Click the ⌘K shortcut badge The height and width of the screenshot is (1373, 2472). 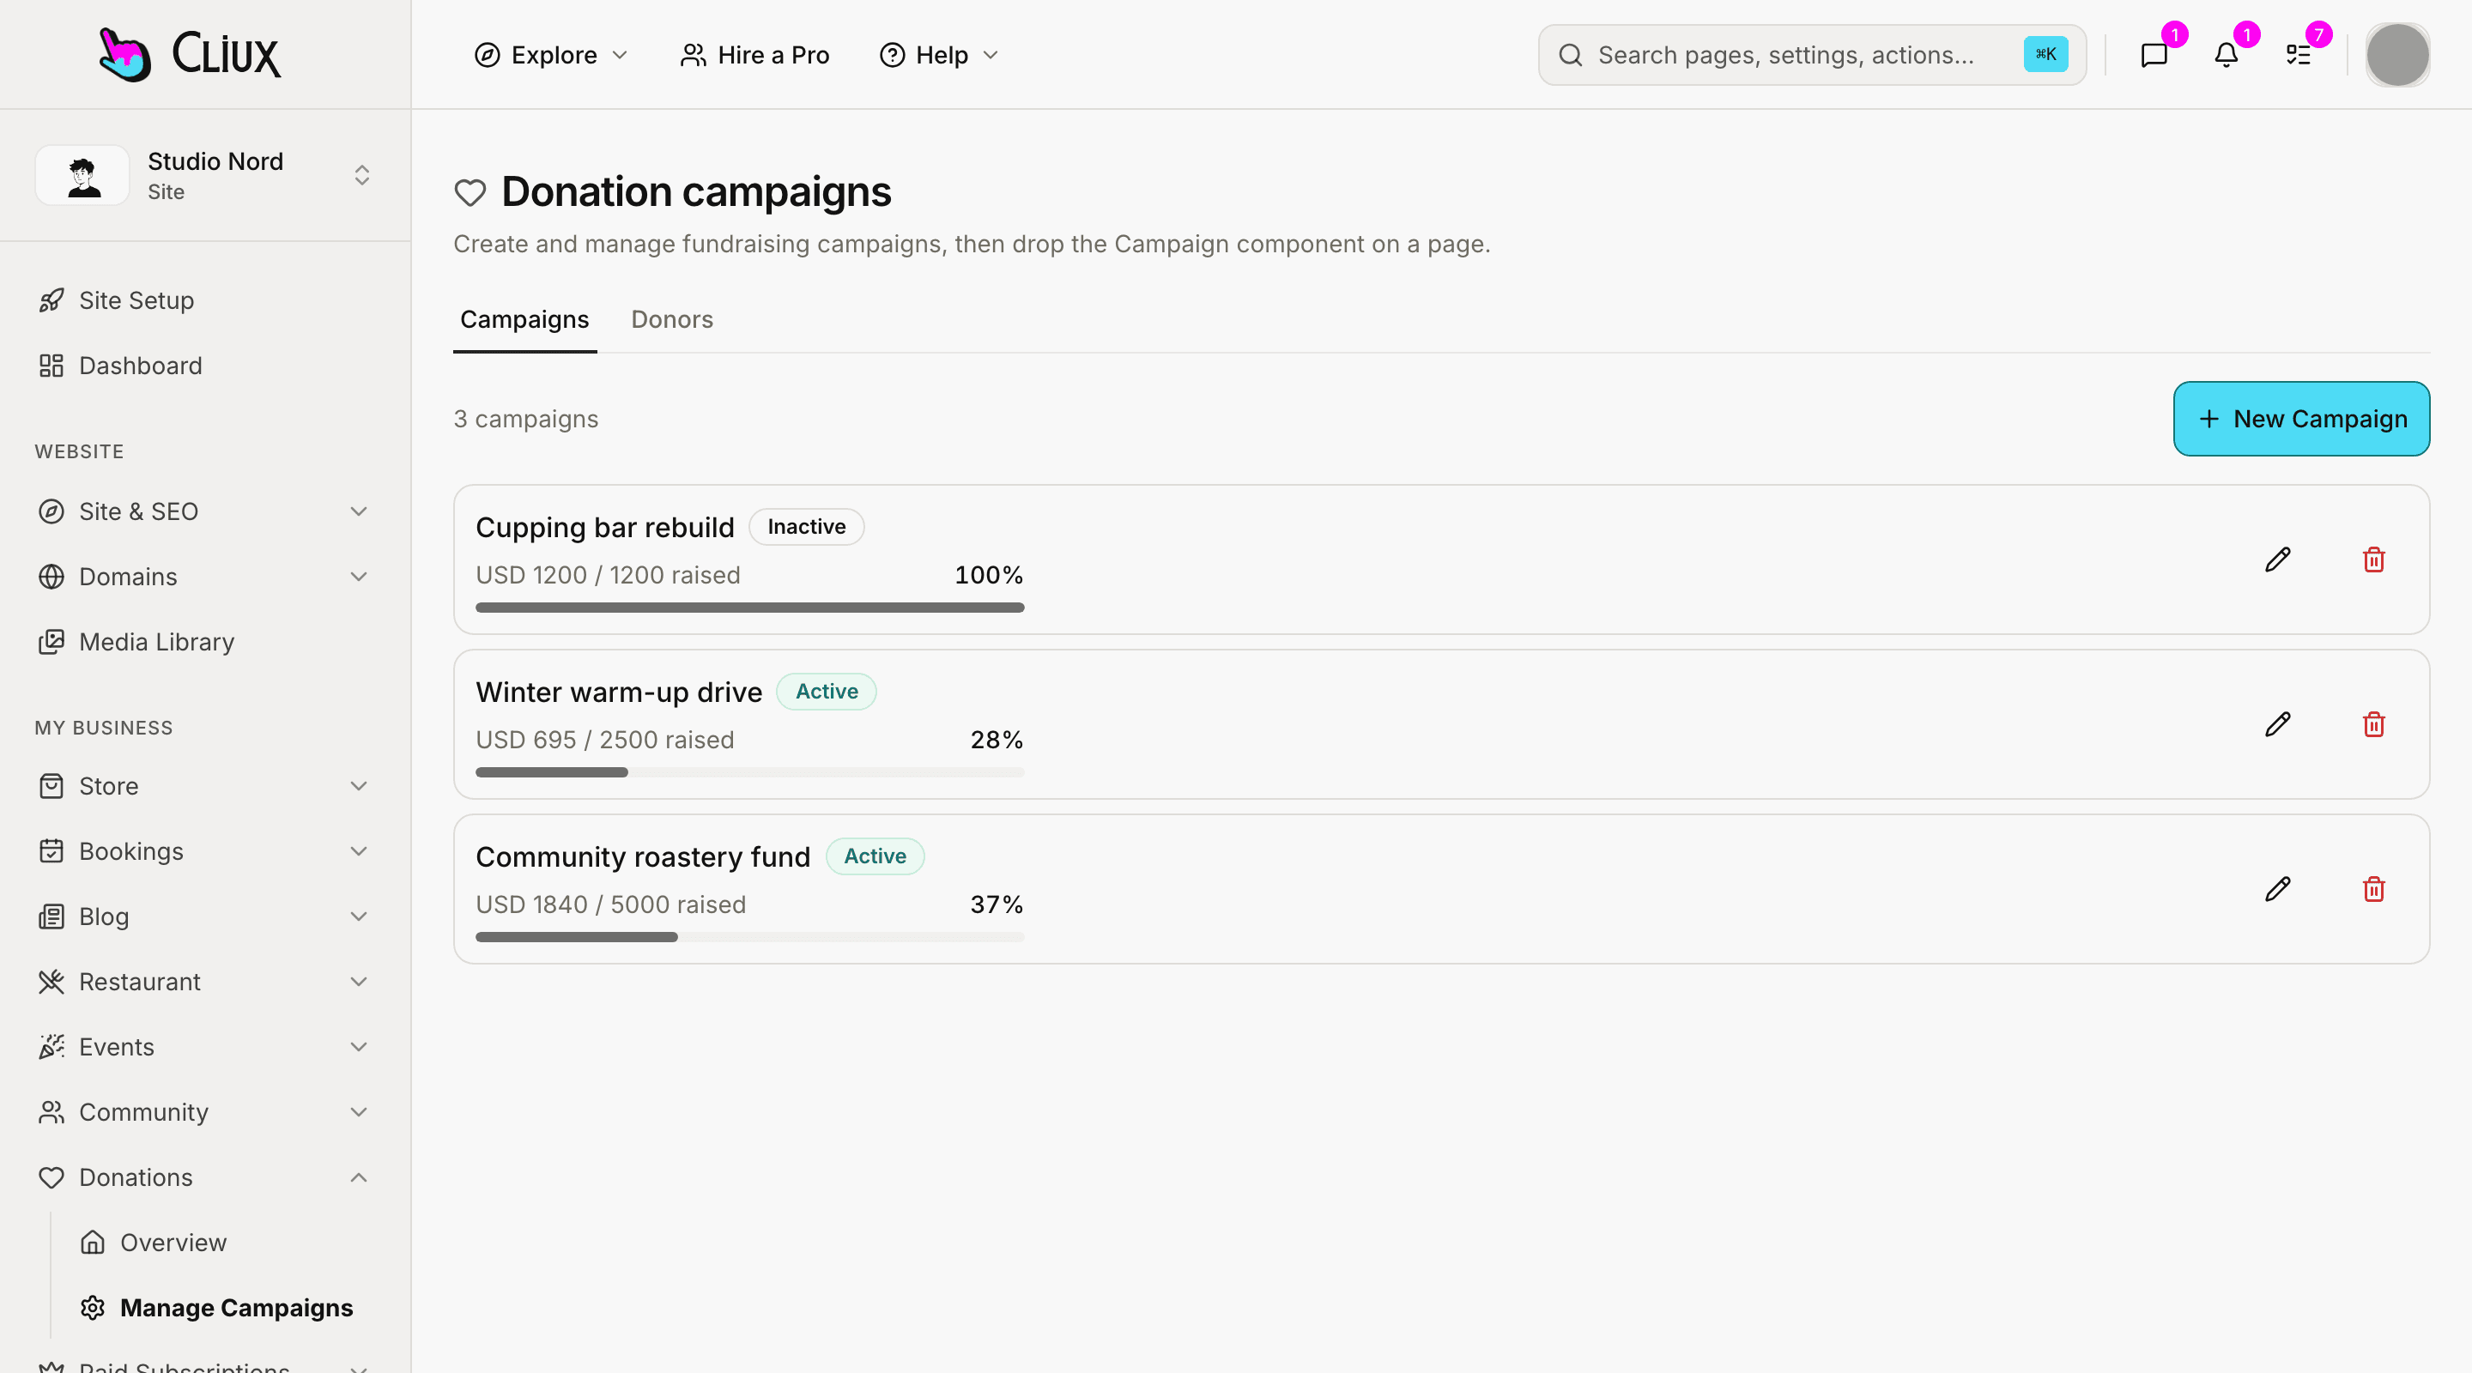point(2045,55)
